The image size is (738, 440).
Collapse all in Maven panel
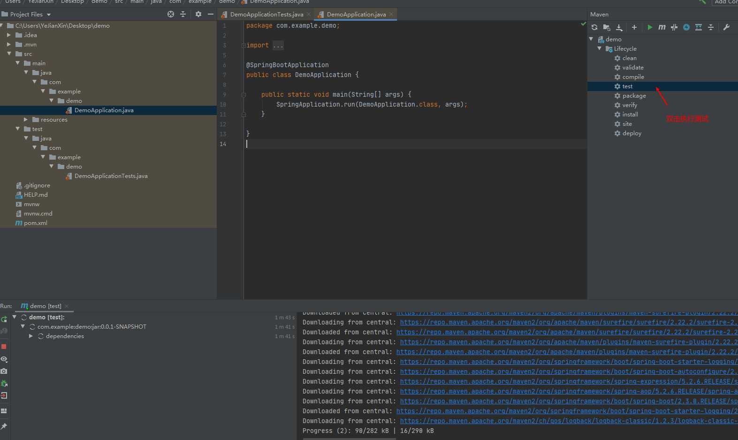coord(711,27)
